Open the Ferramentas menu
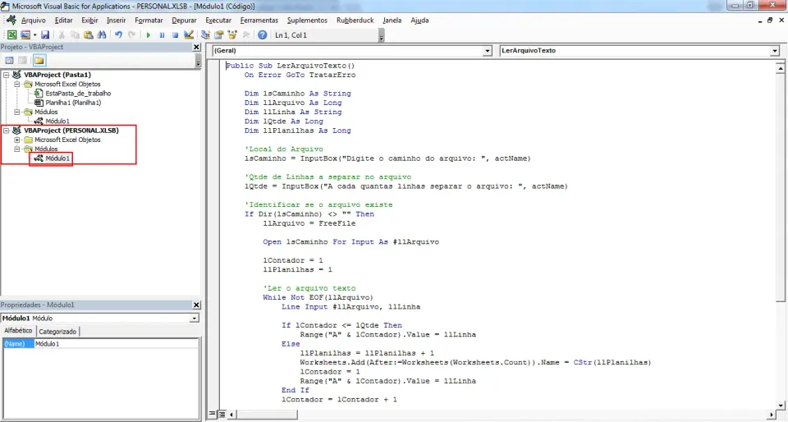The width and height of the screenshot is (788, 422). (259, 20)
